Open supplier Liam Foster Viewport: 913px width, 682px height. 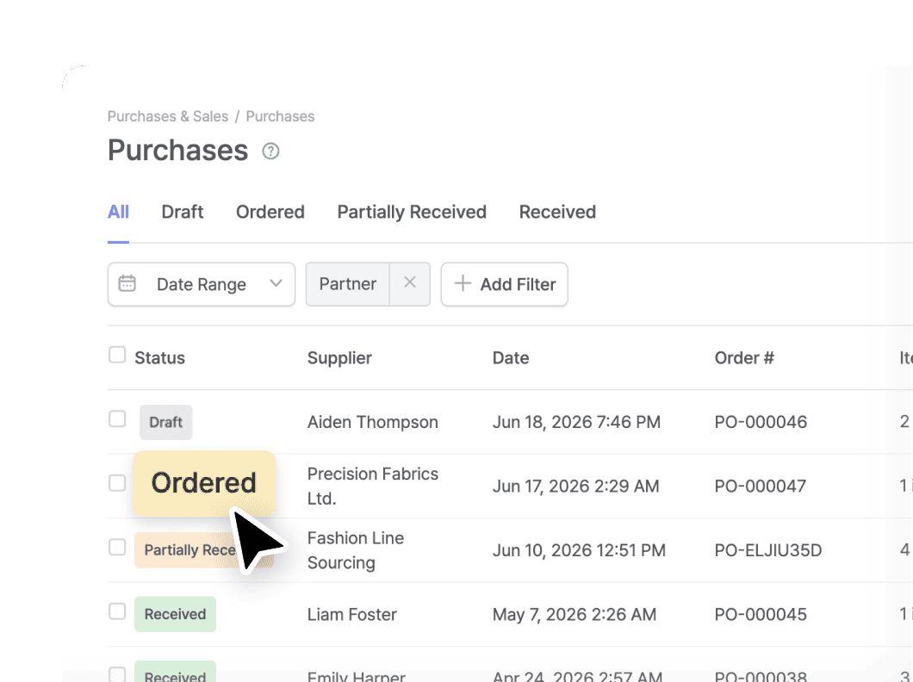351,615
